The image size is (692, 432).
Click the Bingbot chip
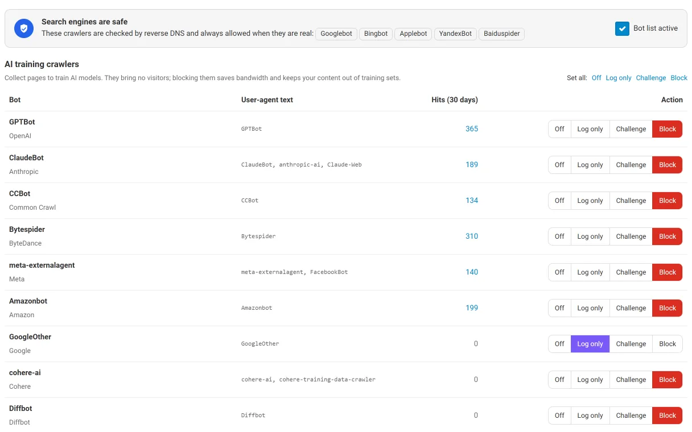click(376, 34)
